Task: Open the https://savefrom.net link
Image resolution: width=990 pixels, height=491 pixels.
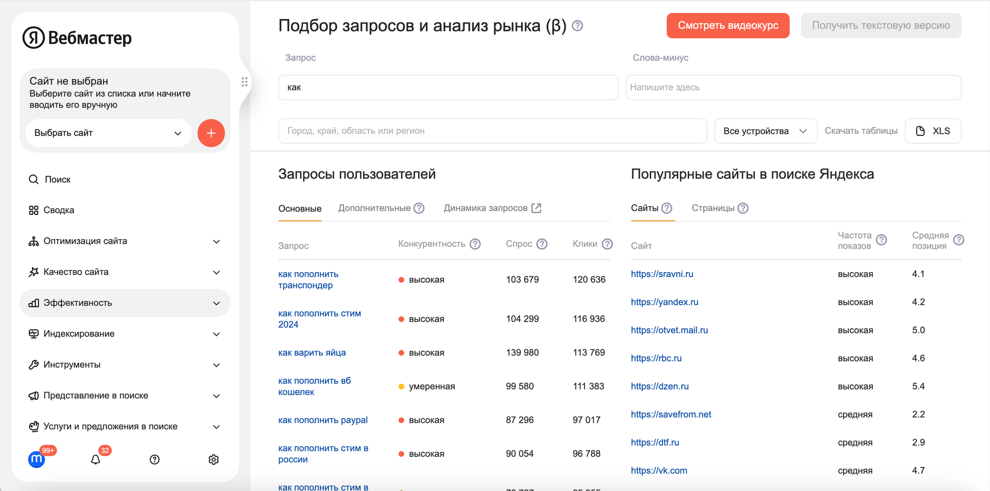Action: pyautogui.click(x=671, y=415)
